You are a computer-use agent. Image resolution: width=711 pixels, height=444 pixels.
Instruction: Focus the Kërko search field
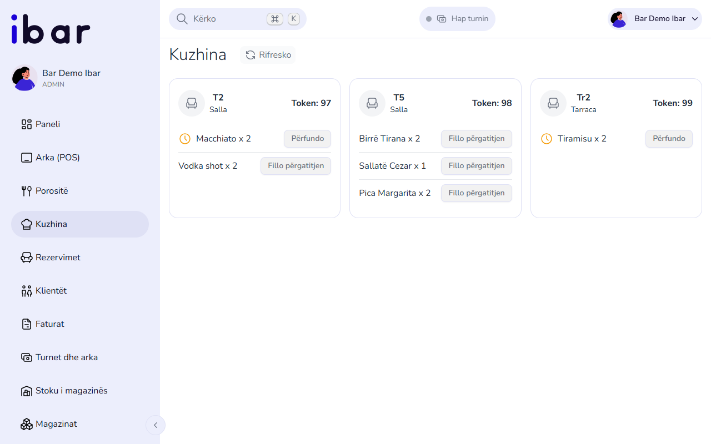tap(238, 19)
